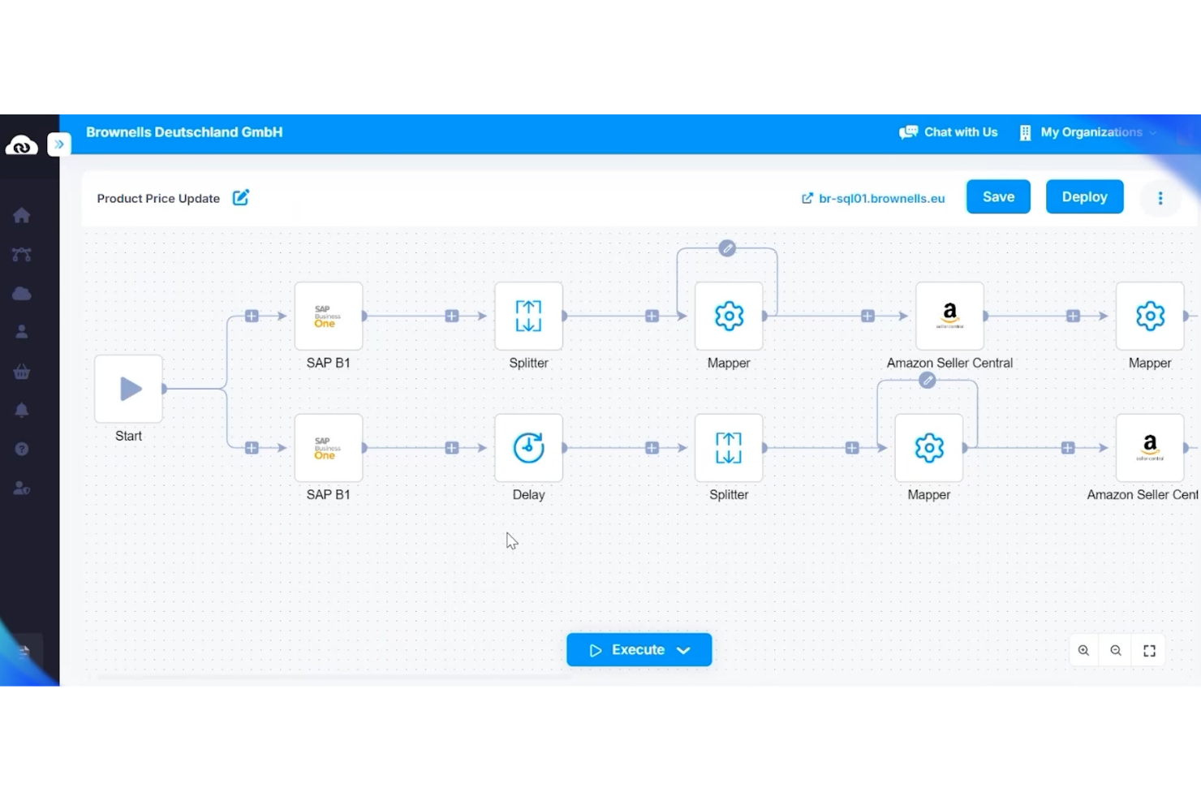
Task: Open the three-dot overflow menu near Deploy
Action: pyautogui.click(x=1160, y=198)
